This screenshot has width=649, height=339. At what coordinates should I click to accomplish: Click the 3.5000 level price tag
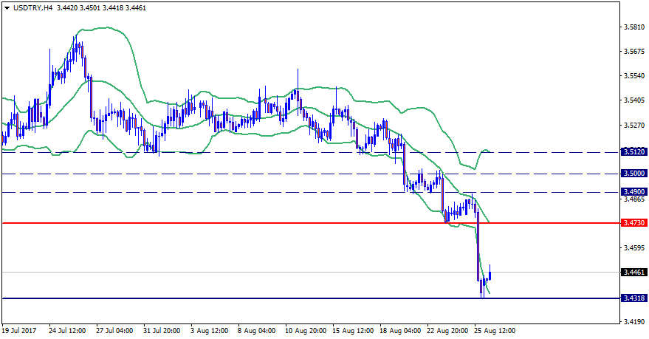click(x=634, y=174)
